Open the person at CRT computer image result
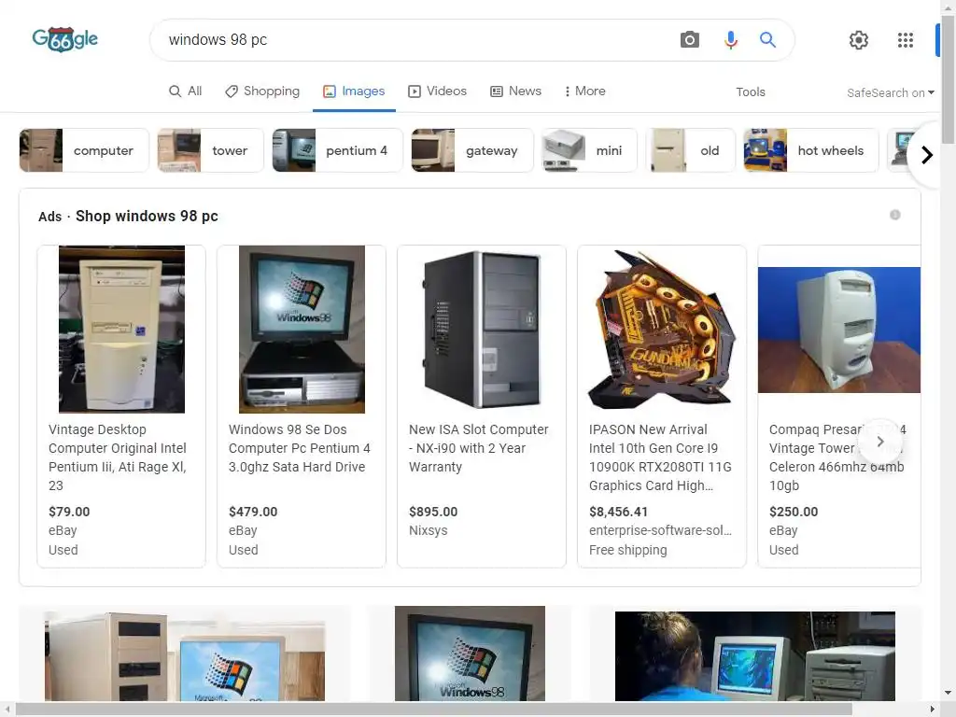This screenshot has width=956, height=717. click(754, 656)
